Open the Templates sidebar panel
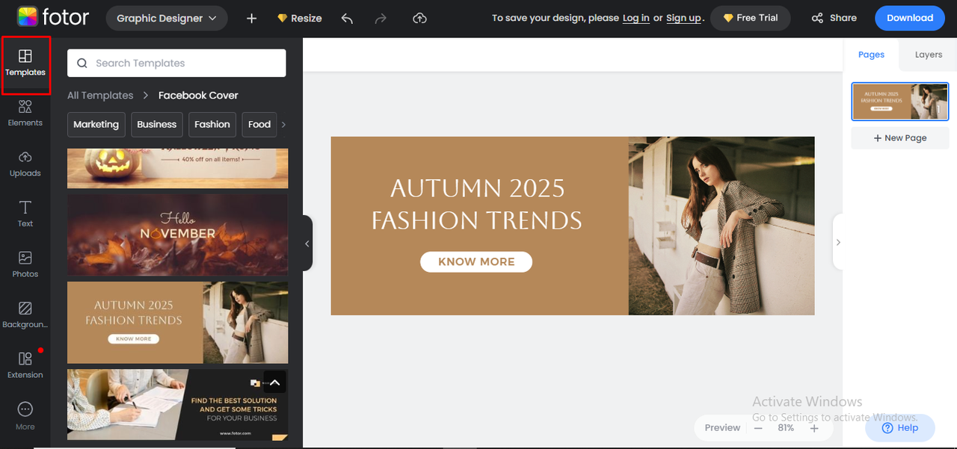The image size is (957, 449). click(25, 64)
